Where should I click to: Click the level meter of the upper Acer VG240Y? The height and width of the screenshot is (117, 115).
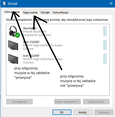tap(105, 45)
